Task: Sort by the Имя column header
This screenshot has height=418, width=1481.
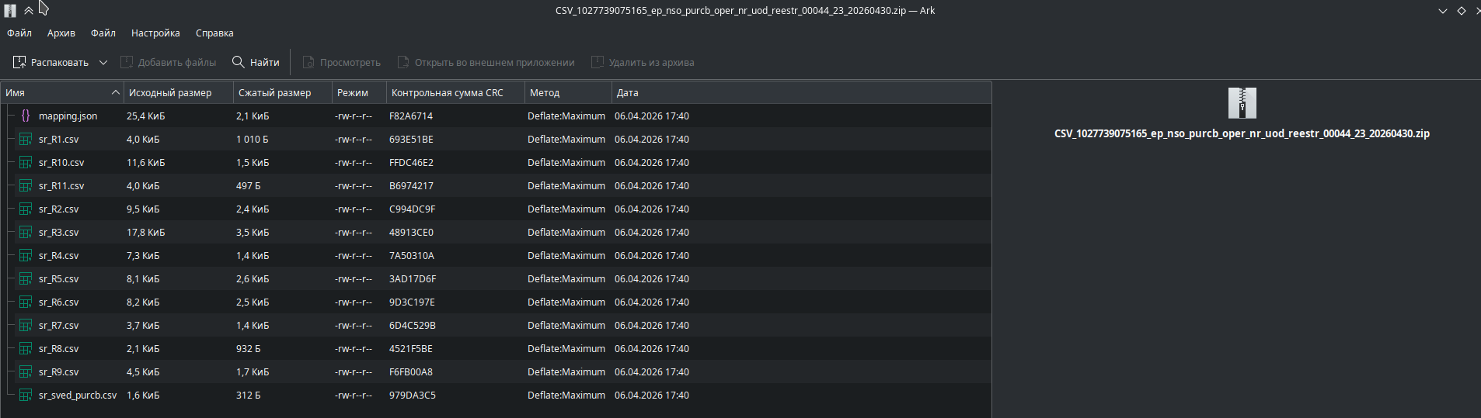Action: tap(54, 92)
